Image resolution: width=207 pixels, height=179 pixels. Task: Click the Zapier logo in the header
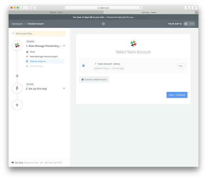103,24
